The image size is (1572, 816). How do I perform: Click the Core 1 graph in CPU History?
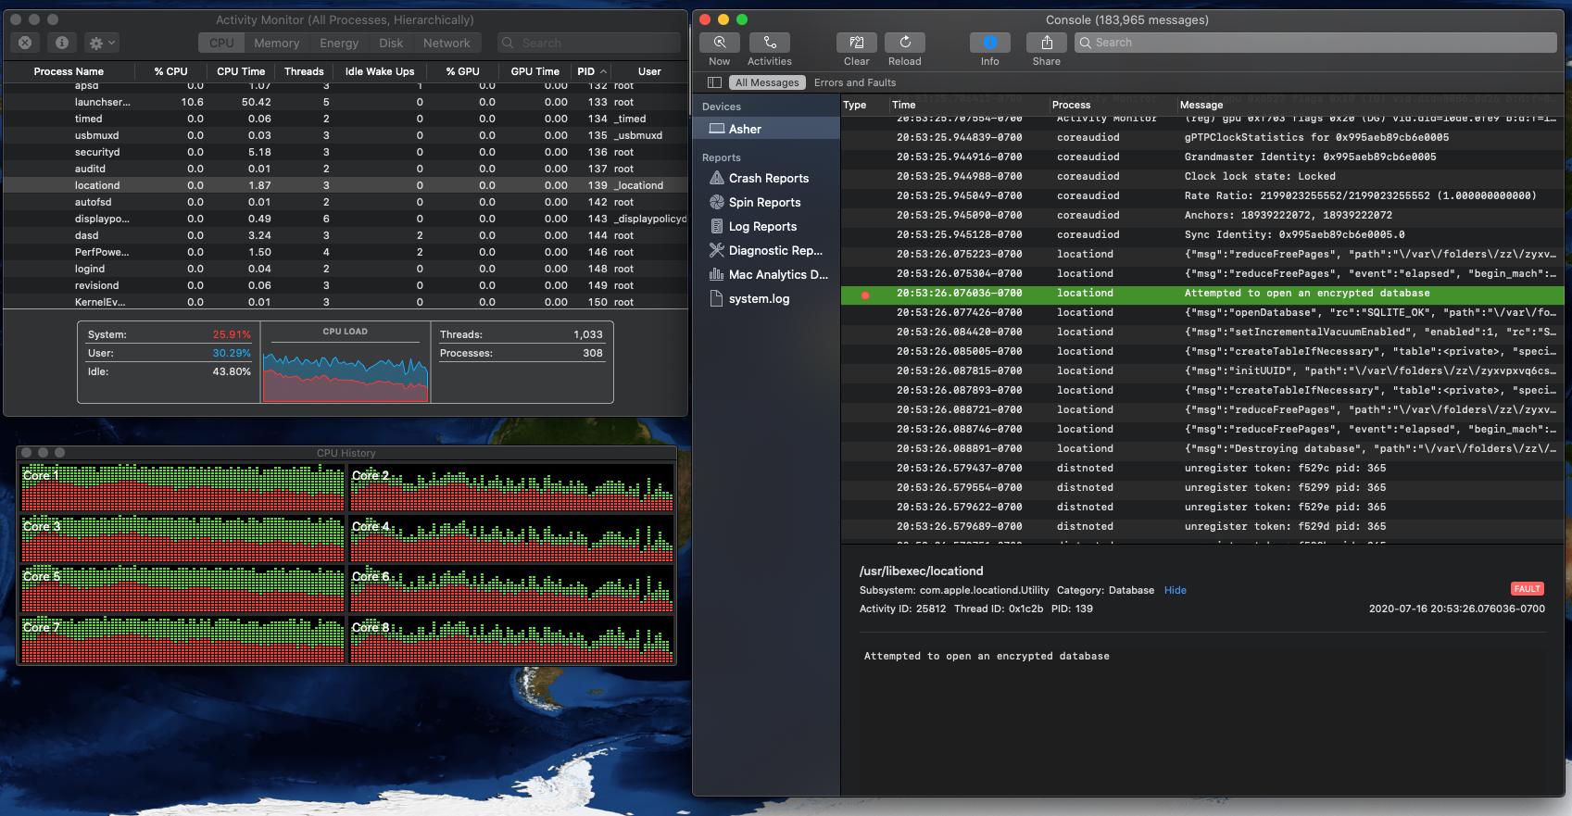(182, 488)
